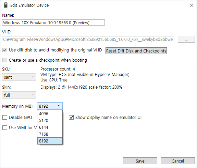This screenshot has height=168, width=197.
Task: Close the Edit Emulator Device dialog
Action: [191, 5]
